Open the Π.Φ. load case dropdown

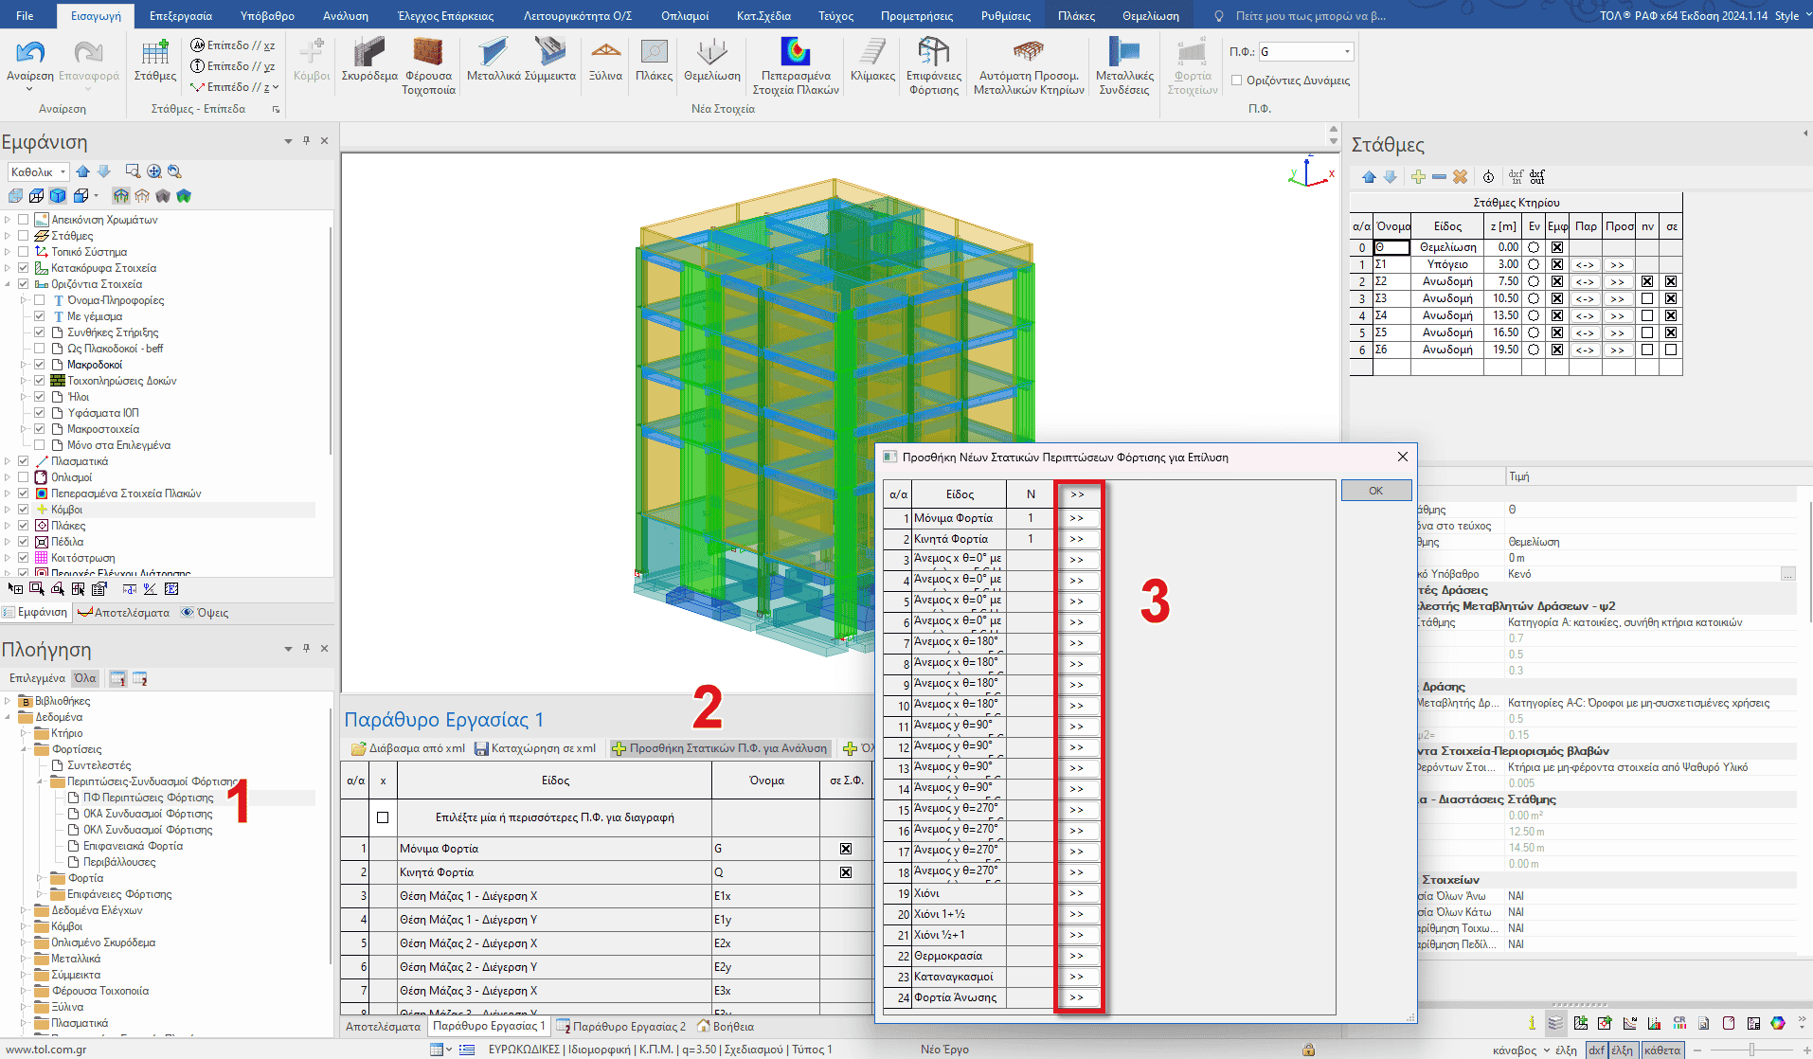coord(1347,52)
